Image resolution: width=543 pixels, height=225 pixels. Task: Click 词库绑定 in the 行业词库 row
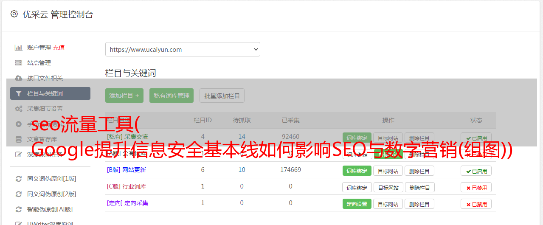coord(357,187)
